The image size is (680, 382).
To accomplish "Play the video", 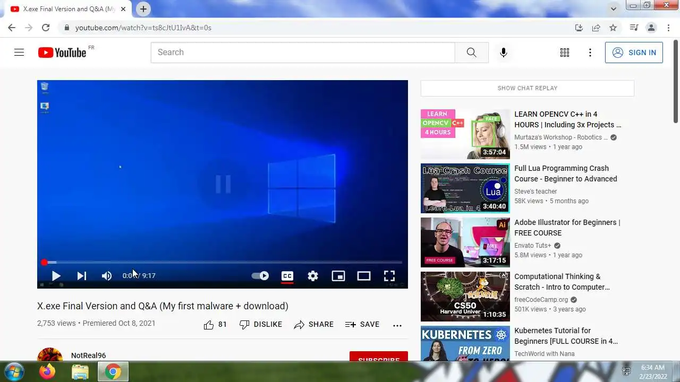I will (56, 276).
